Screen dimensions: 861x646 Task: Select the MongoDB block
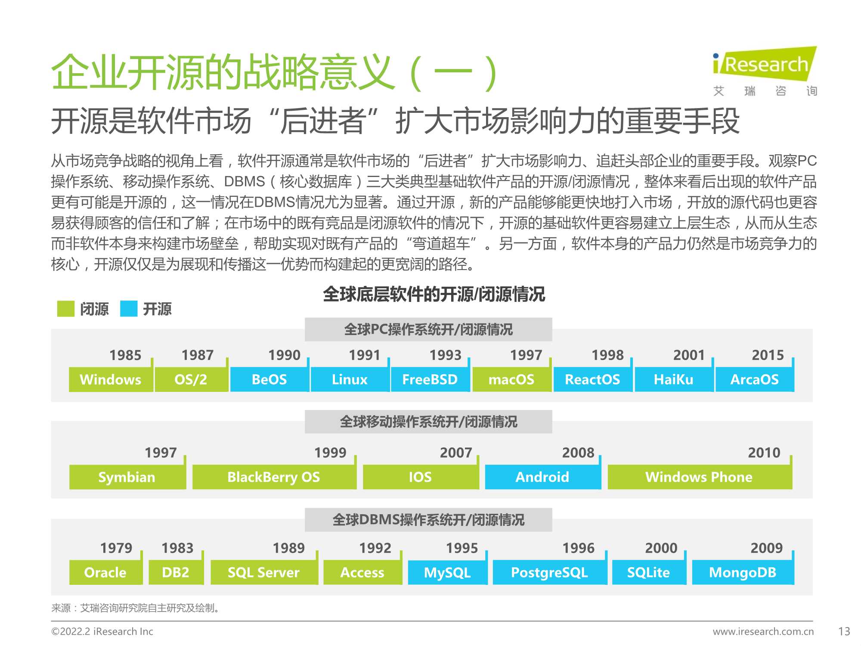point(743,572)
